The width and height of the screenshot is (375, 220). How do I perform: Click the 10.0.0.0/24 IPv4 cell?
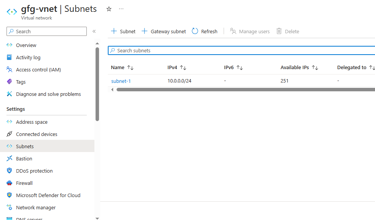click(x=179, y=81)
